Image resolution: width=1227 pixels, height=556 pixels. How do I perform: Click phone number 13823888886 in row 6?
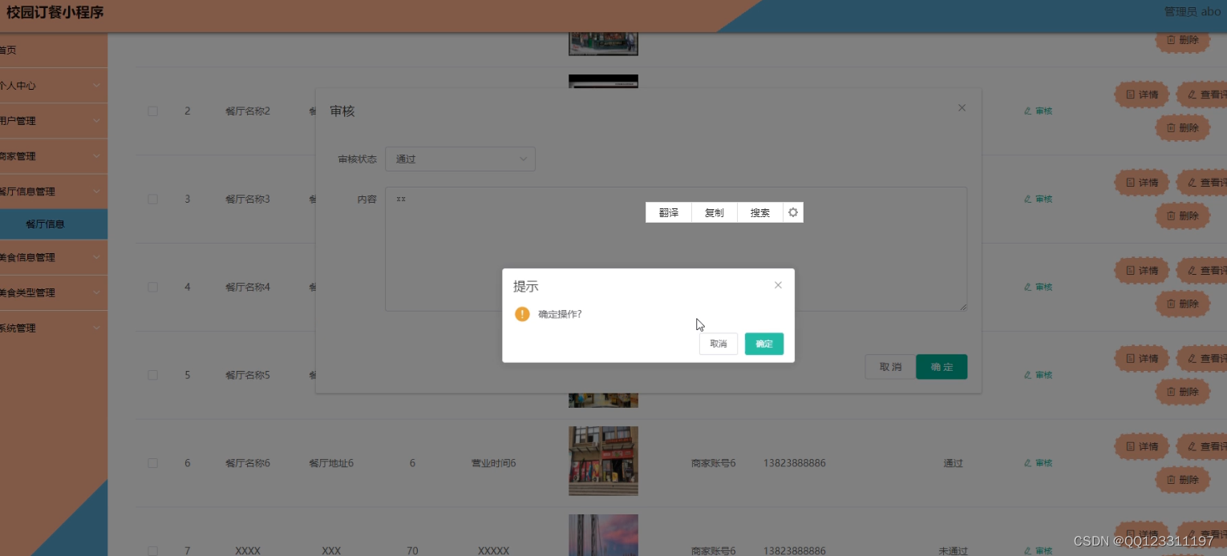[x=794, y=463]
